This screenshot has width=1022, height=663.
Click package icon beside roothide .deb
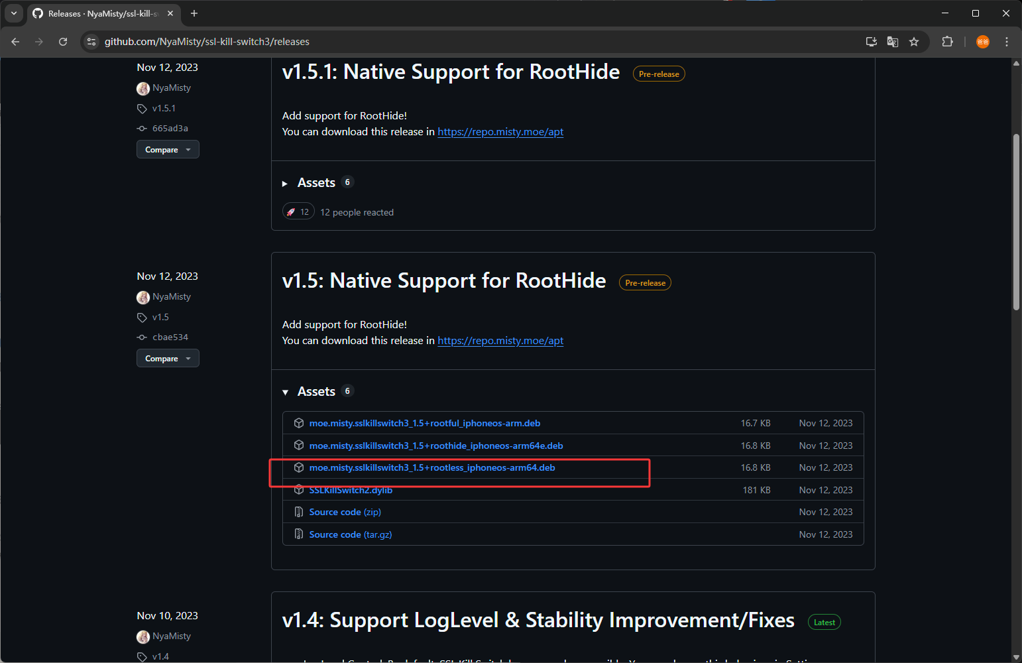point(299,446)
